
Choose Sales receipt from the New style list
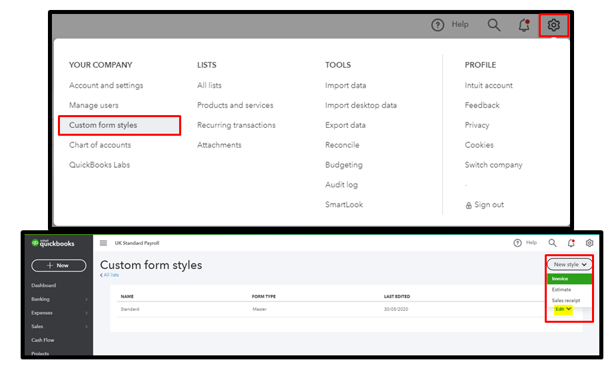pos(565,300)
